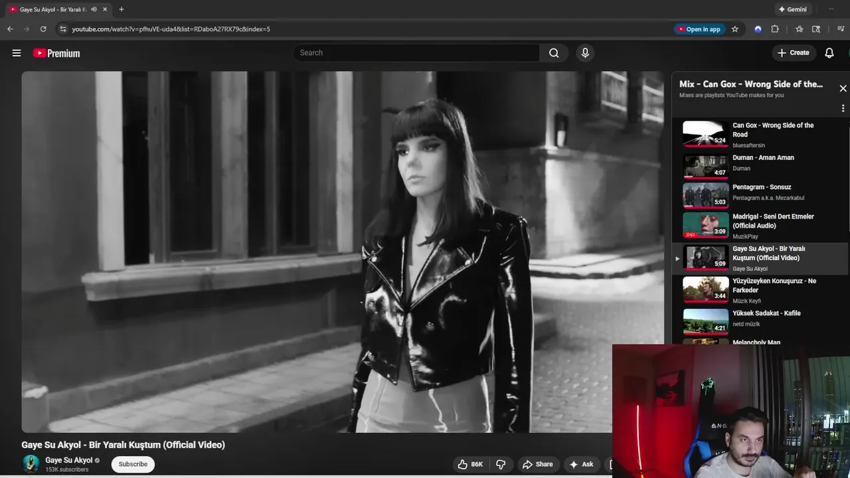Dislike the video with thumbs-down
The width and height of the screenshot is (850, 478).
coord(501,464)
